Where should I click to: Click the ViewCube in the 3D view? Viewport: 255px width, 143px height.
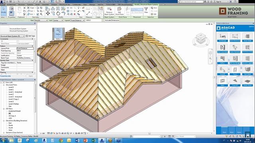[x=201, y=39]
